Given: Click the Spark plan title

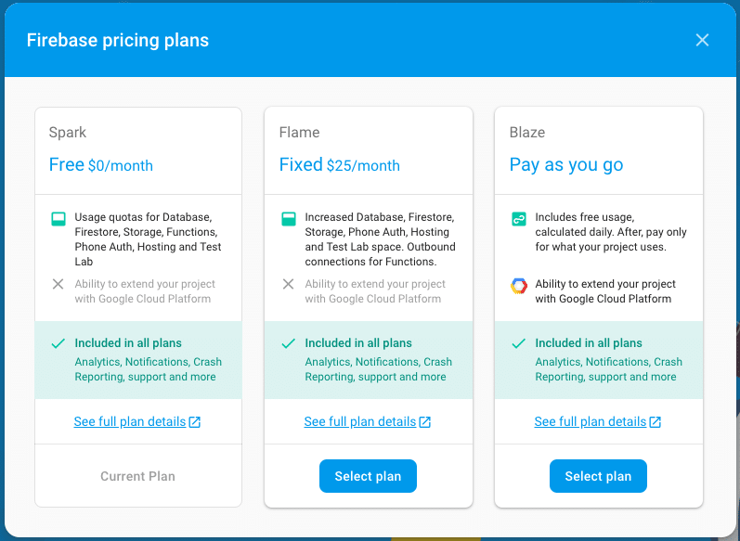Looking at the screenshot, I should coord(68,133).
